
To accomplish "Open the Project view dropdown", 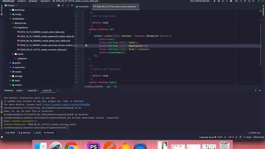I will (11, 5).
